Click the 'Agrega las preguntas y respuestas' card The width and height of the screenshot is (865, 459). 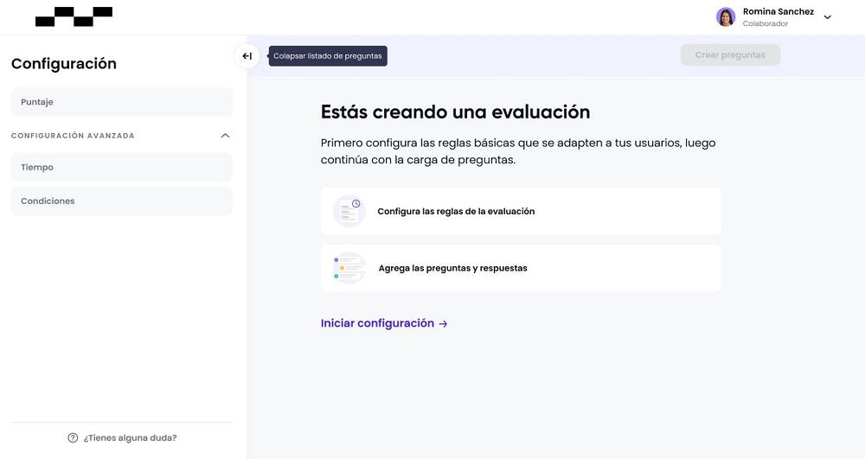click(x=520, y=268)
